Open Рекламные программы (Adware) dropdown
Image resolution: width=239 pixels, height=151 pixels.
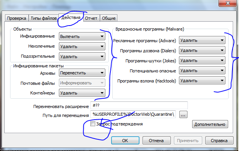pyautogui.click(x=202, y=40)
